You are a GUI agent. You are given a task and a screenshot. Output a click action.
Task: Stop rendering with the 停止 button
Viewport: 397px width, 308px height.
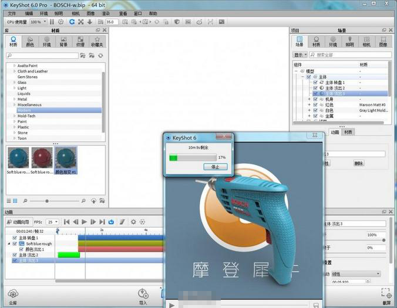pyautogui.click(x=215, y=167)
